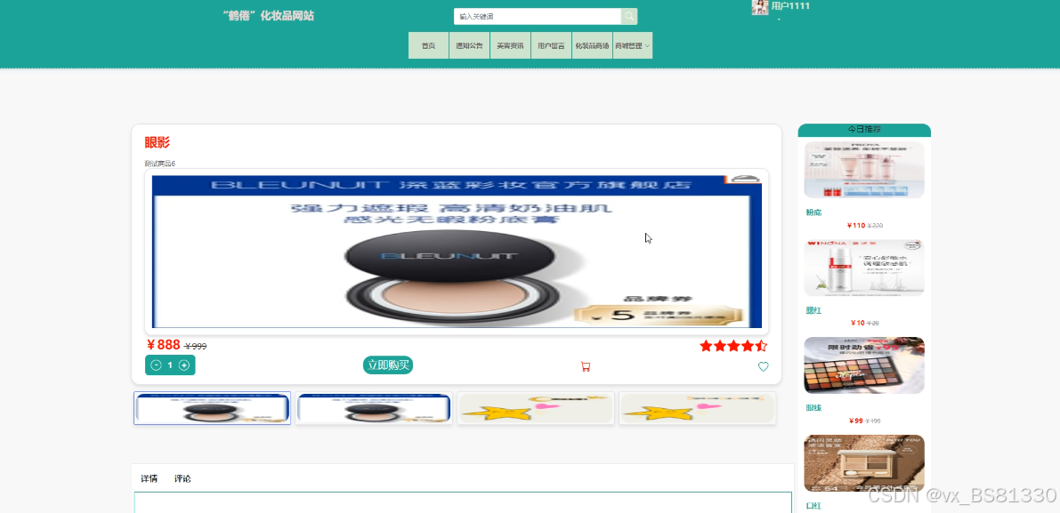Viewport: 1060px width, 513px height.
Task: Select the first product thumbnail
Action: [x=213, y=408]
